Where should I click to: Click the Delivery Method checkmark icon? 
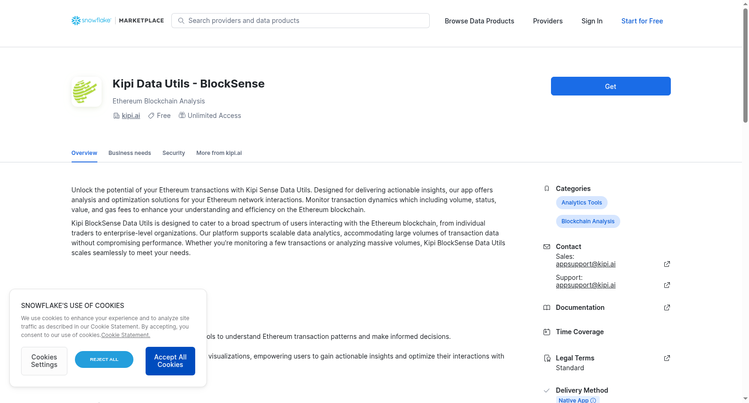point(547,390)
